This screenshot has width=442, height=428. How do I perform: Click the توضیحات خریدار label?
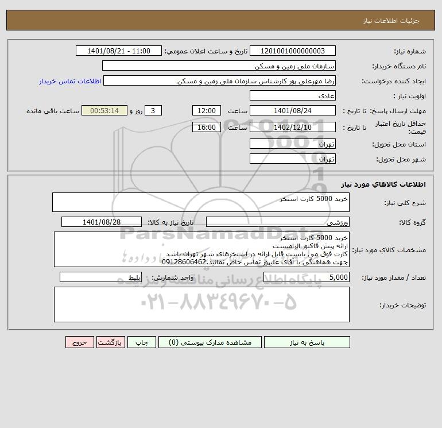click(x=403, y=305)
